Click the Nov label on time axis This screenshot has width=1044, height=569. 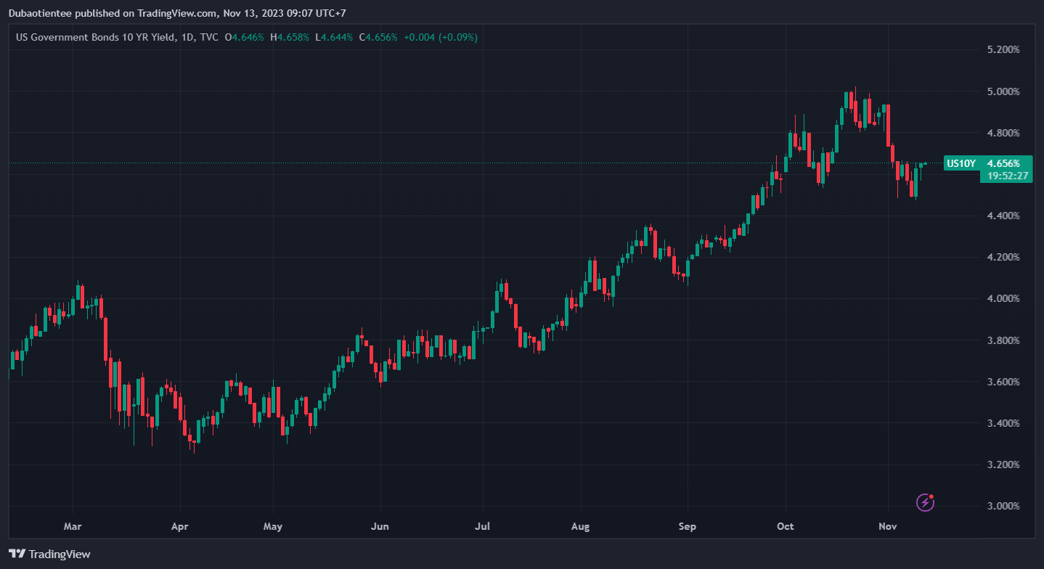(x=887, y=526)
